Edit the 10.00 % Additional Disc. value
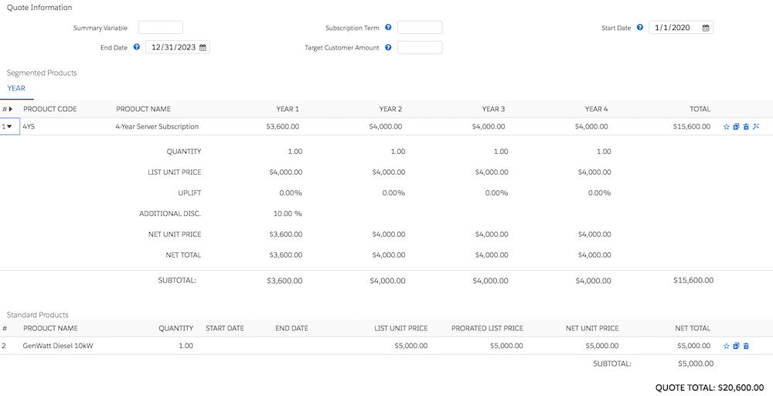The image size is (773, 396). (288, 213)
